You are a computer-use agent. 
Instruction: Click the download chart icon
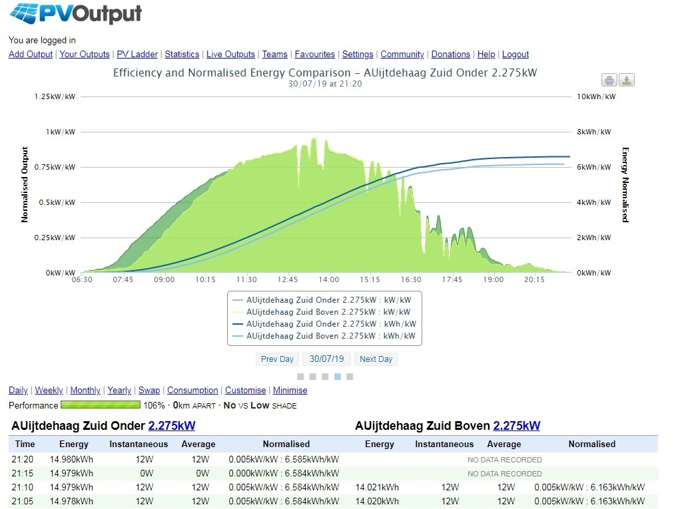[627, 80]
